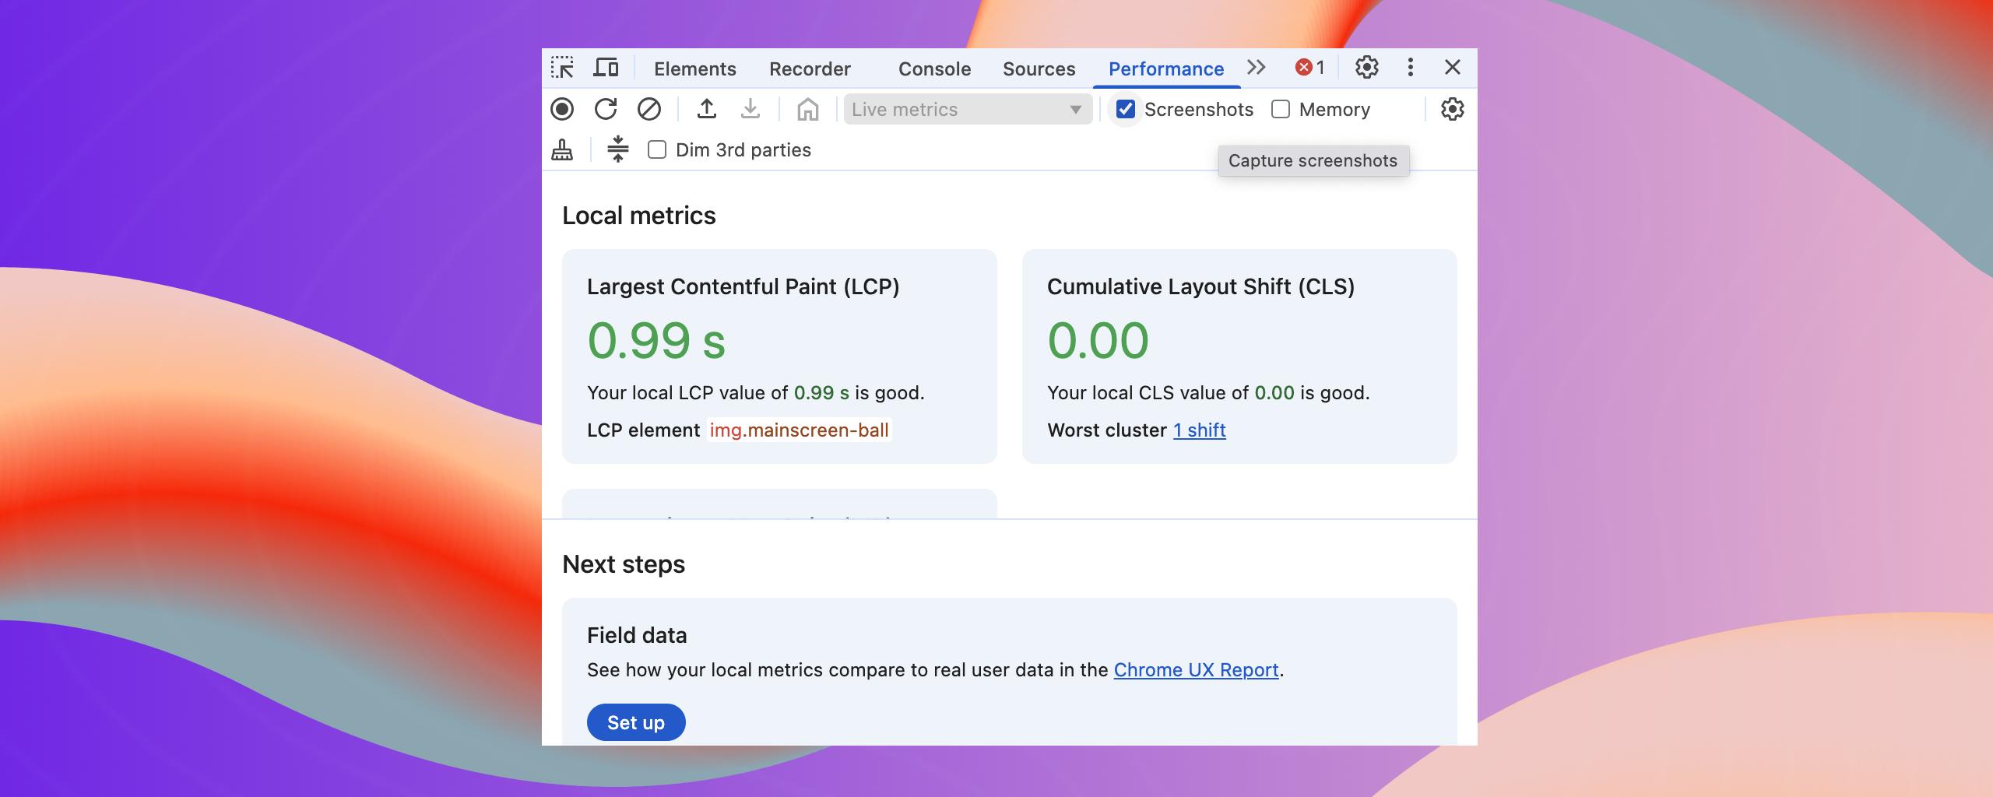Viewport: 1993px width, 797px height.
Task: Switch to the Console tab
Action: 934,69
